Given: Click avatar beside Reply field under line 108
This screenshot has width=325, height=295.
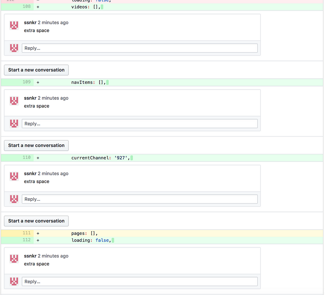Looking at the screenshot, I should (x=14, y=48).
